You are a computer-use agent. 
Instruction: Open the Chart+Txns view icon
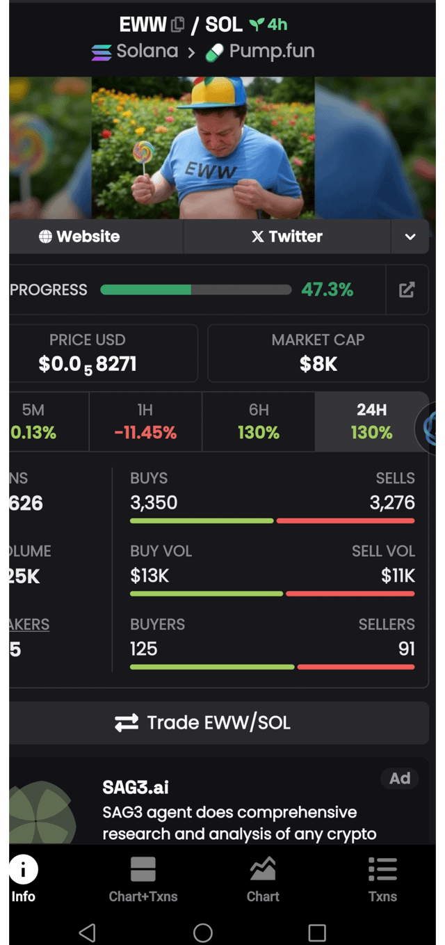tap(143, 870)
